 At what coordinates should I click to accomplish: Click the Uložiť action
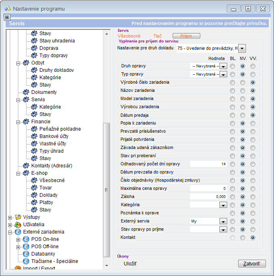pyautogui.click(x=130, y=264)
